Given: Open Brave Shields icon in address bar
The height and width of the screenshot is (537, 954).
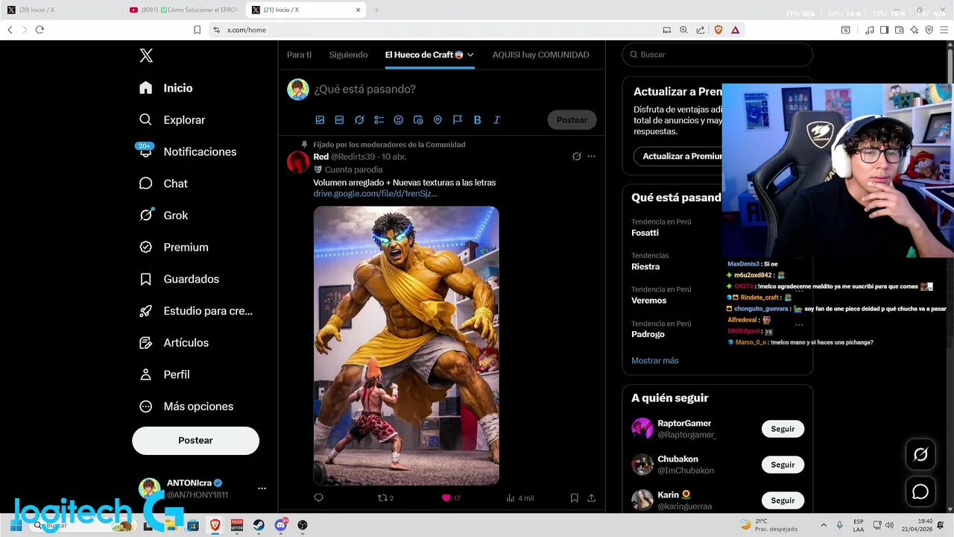Looking at the screenshot, I should pos(718,30).
